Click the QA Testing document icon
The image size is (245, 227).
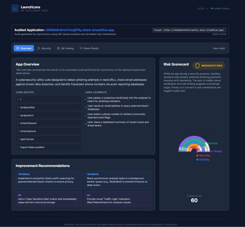click(x=58, y=48)
